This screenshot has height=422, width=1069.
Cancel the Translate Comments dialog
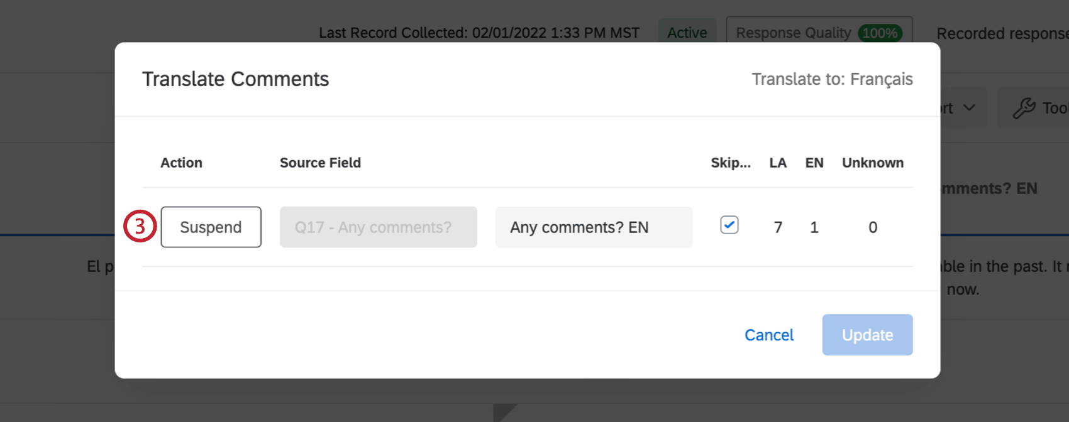point(768,335)
